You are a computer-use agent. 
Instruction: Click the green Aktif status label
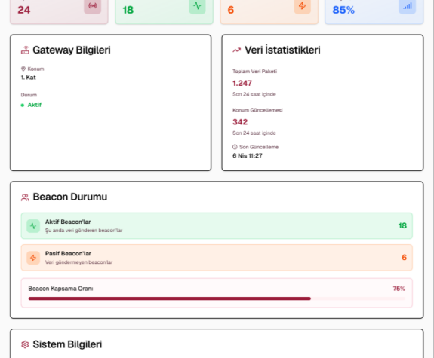[34, 105]
